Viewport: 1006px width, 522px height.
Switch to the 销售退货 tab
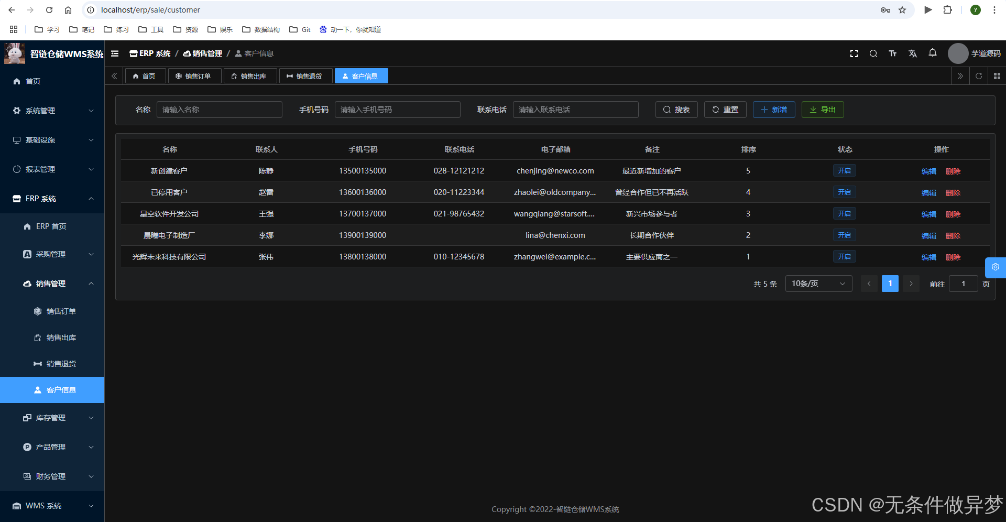coord(305,76)
